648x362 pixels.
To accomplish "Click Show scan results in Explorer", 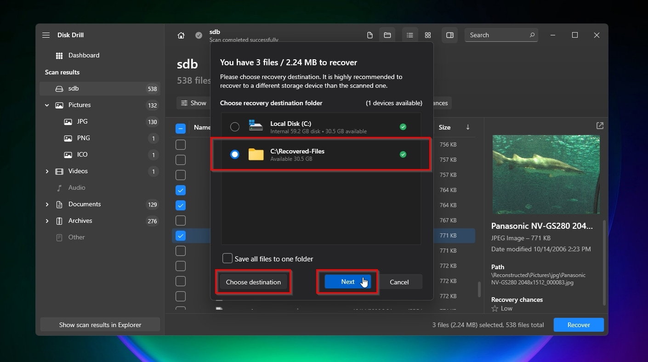I will (100, 325).
